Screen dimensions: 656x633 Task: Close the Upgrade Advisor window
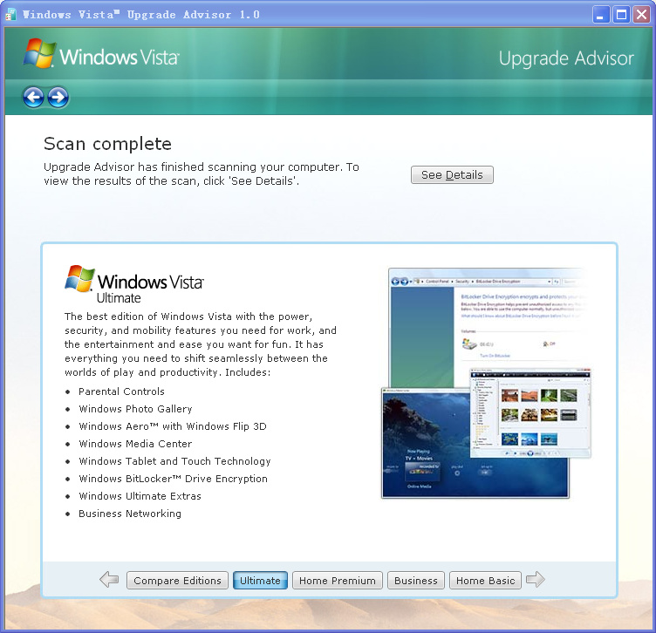point(641,15)
